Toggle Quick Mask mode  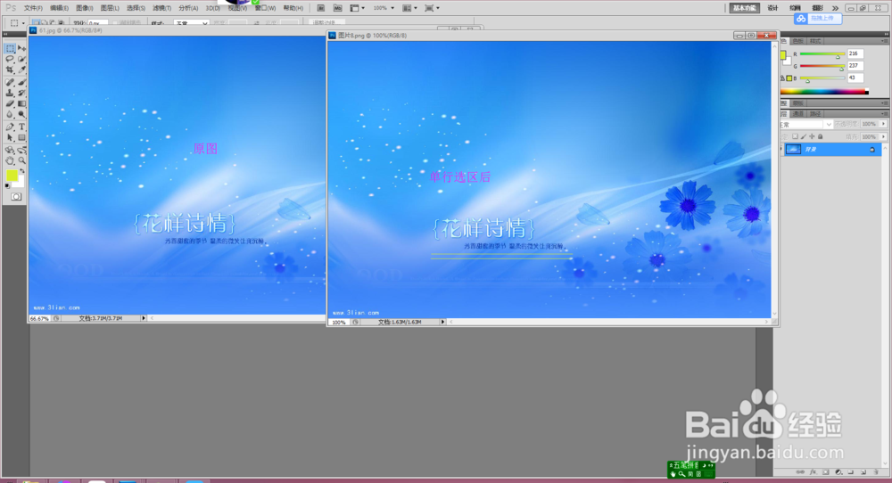(x=16, y=197)
